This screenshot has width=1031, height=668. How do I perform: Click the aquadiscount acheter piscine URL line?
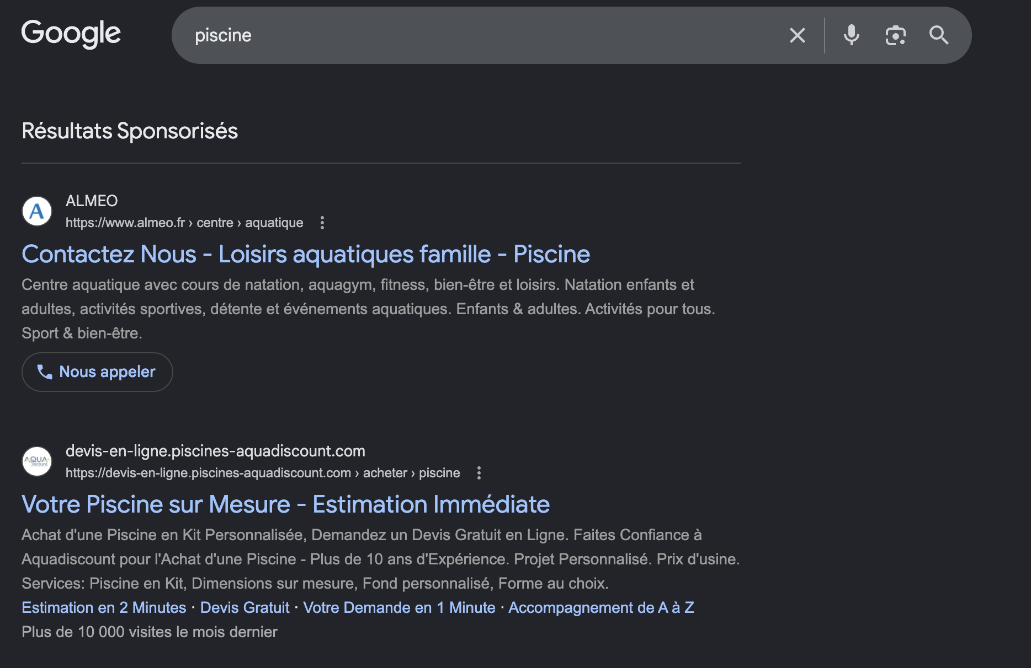[x=263, y=473]
